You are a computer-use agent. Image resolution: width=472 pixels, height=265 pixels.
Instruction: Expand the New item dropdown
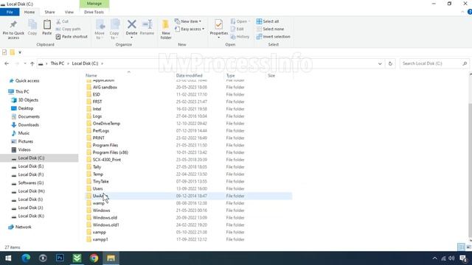pos(187,21)
